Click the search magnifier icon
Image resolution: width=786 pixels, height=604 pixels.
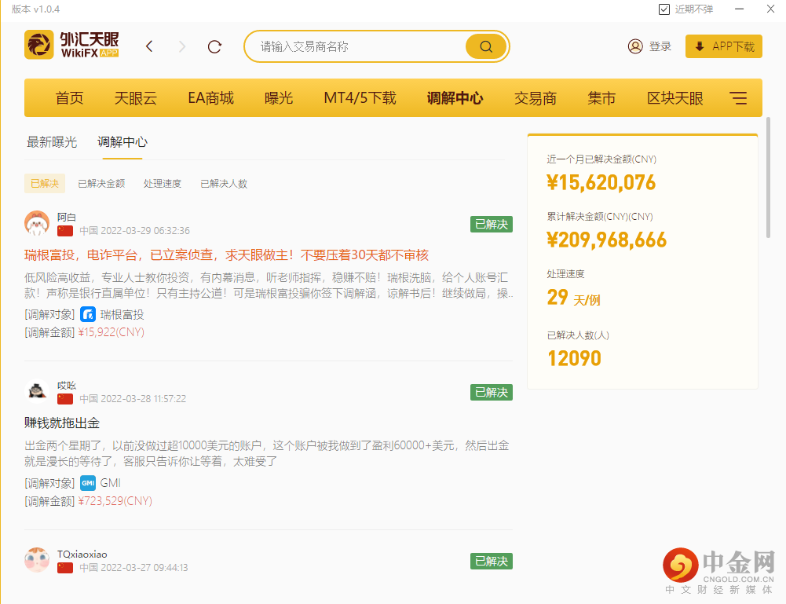[484, 46]
